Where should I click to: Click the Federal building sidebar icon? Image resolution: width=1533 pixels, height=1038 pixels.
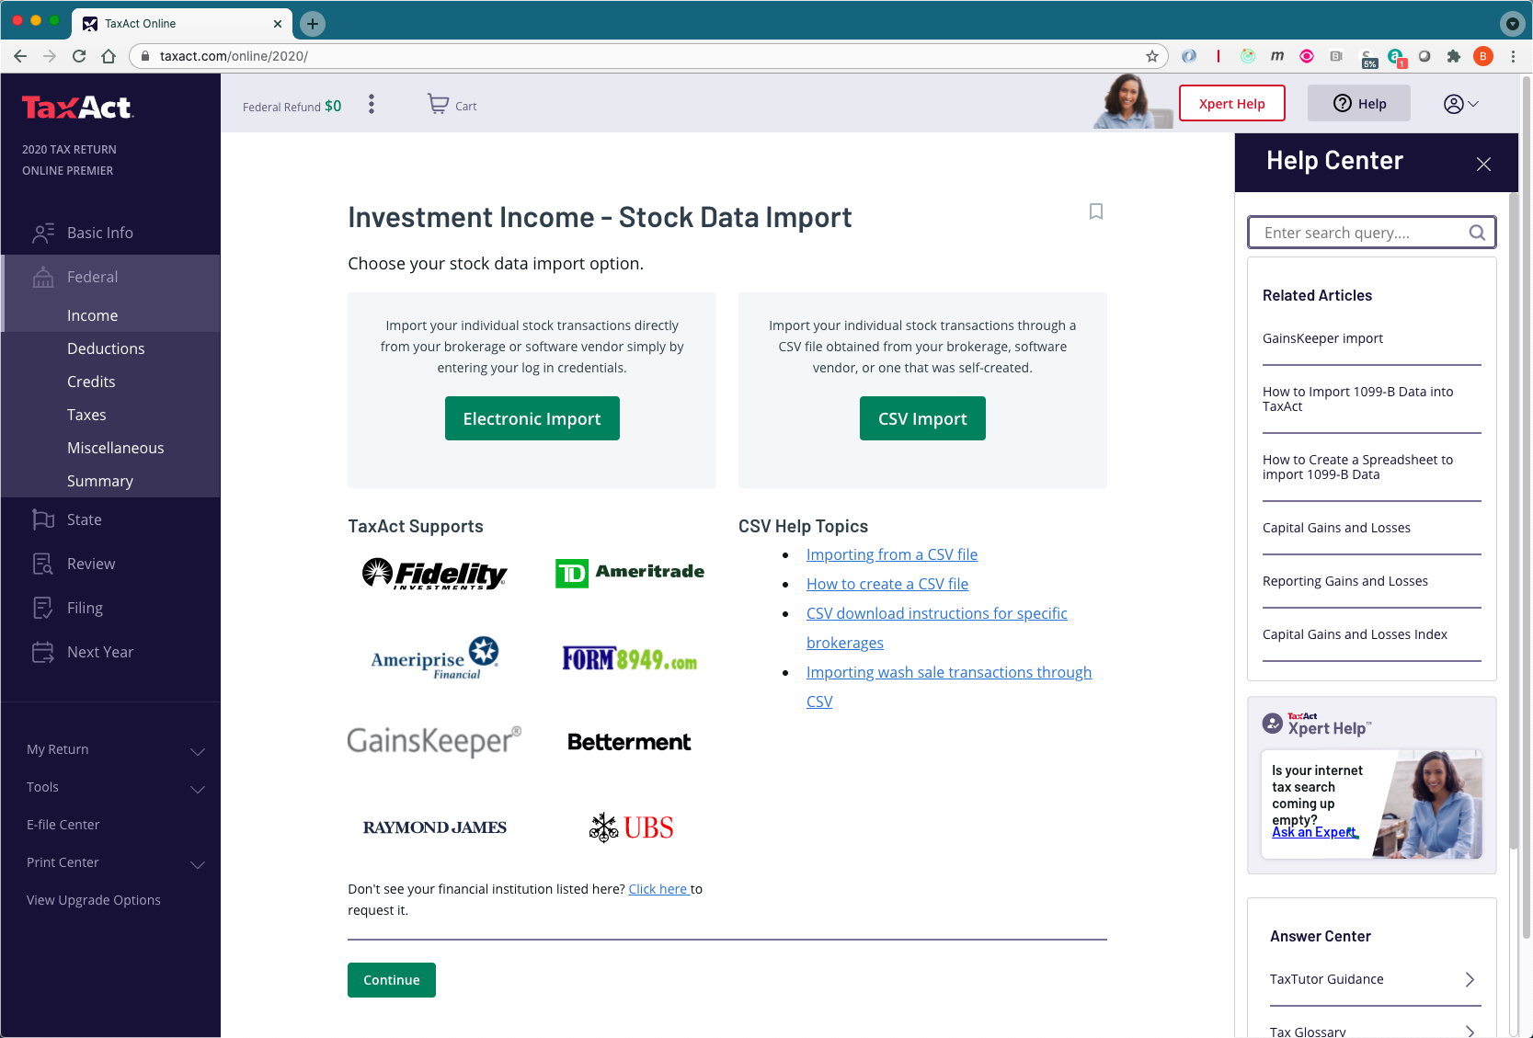pos(43,277)
